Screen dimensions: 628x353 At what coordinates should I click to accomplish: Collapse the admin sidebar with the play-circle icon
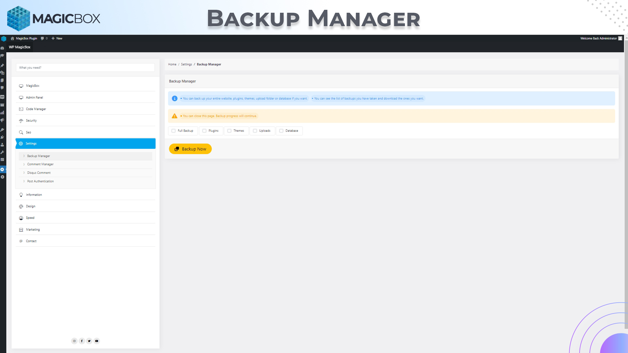point(2,177)
